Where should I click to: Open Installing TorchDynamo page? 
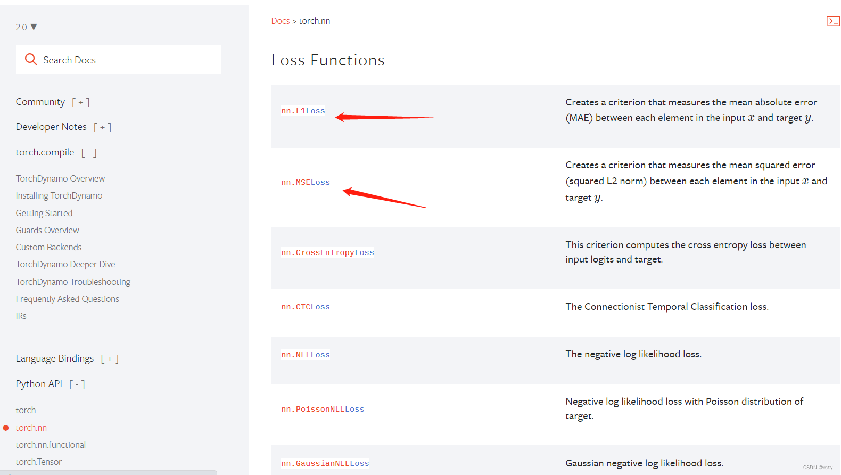pyautogui.click(x=59, y=195)
